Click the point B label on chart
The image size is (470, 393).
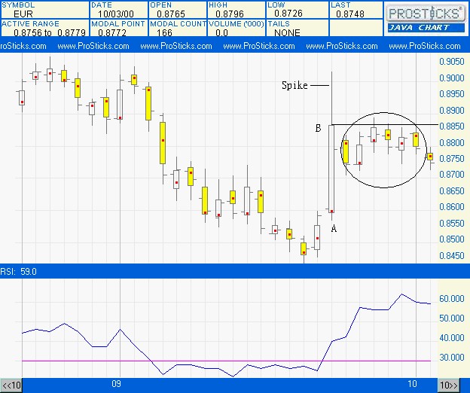319,128
